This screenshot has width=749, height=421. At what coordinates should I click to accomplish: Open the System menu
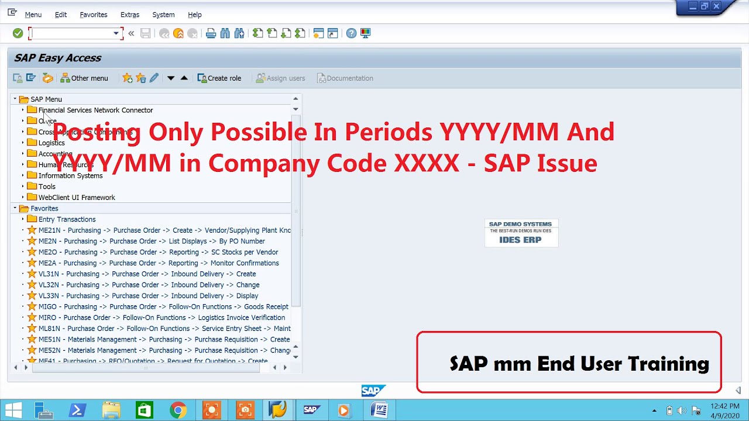pyautogui.click(x=163, y=15)
